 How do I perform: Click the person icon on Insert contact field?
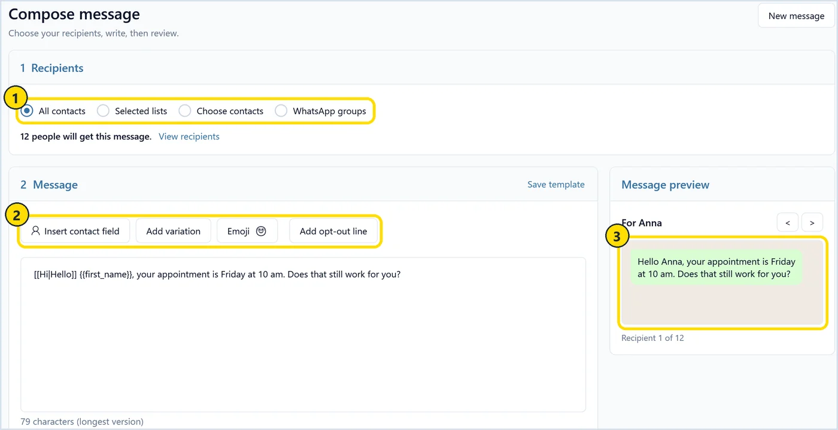click(35, 231)
